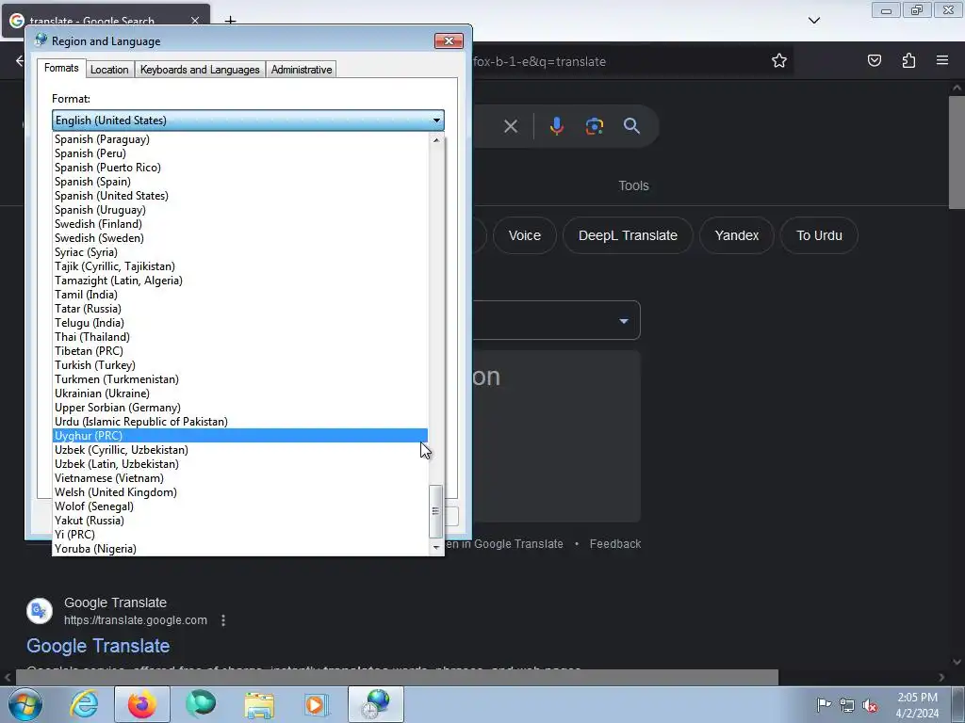Open more options dots beside translate.google.com
The width and height of the screenshot is (965, 723).
click(223, 620)
